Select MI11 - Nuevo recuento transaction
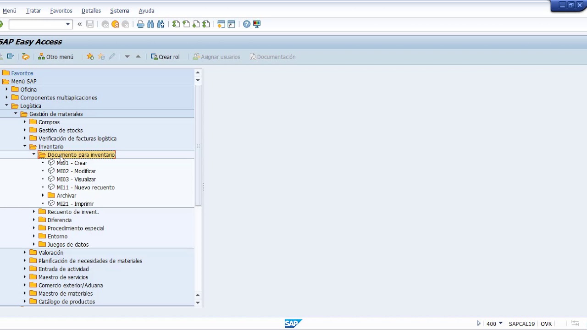The width and height of the screenshot is (587, 330). click(86, 187)
